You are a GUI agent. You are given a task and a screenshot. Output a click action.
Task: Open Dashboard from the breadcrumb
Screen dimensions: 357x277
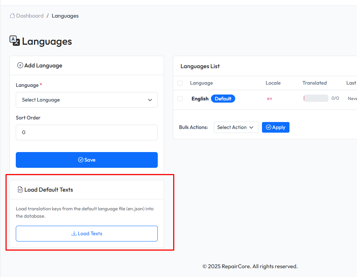[29, 16]
